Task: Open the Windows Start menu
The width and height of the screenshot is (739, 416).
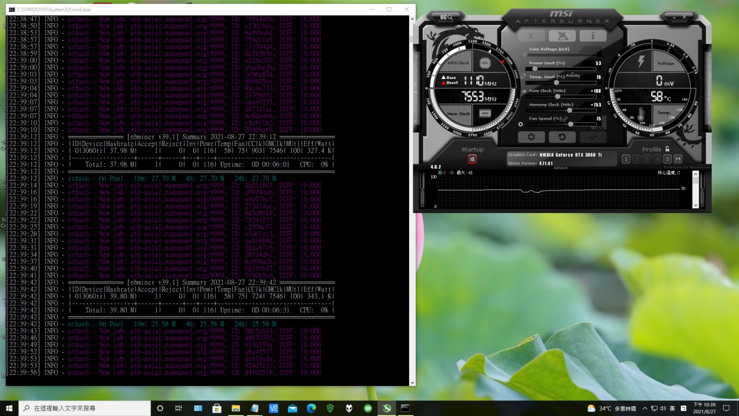Action: (9, 408)
